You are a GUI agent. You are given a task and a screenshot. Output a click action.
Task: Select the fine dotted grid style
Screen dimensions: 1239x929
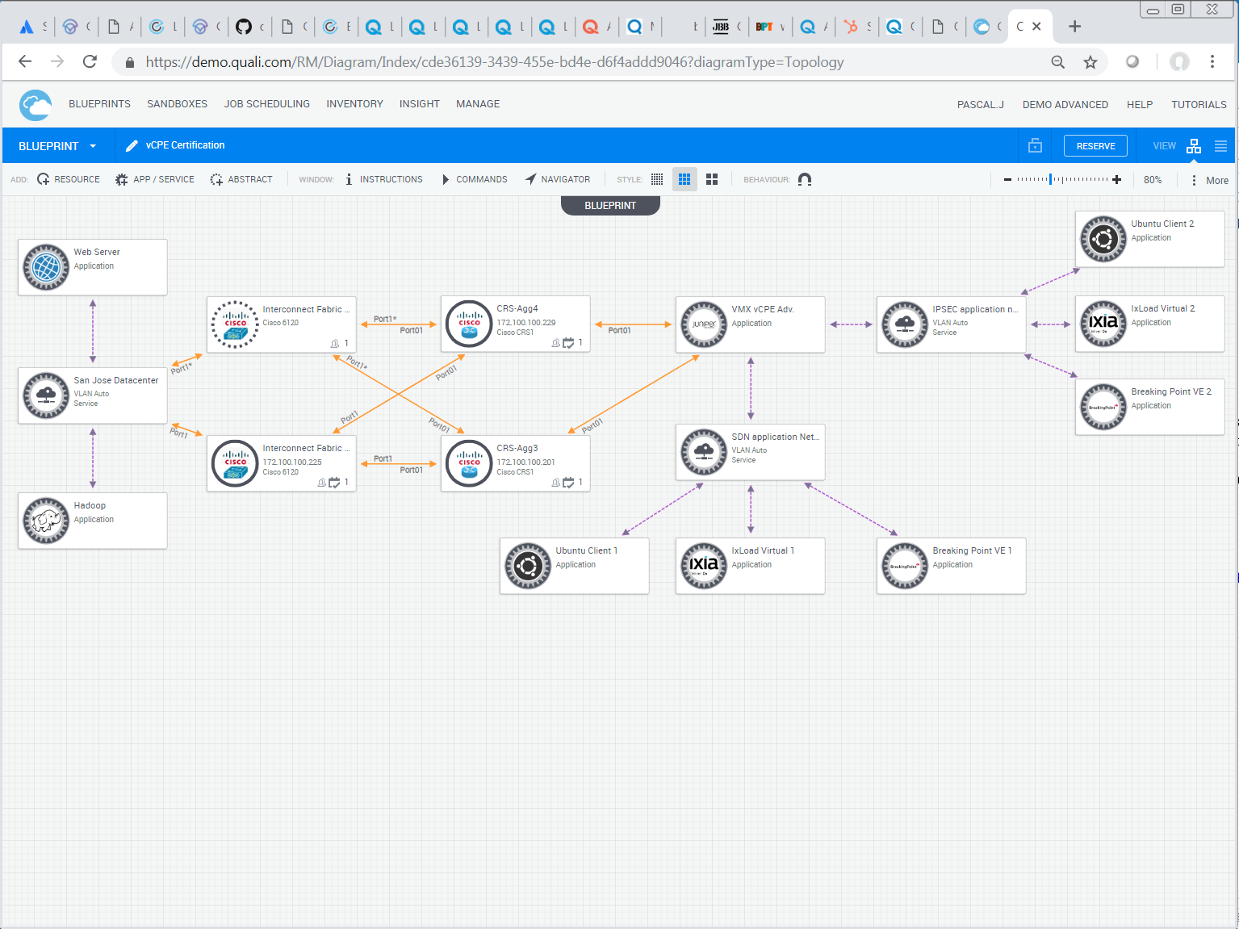click(657, 180)
